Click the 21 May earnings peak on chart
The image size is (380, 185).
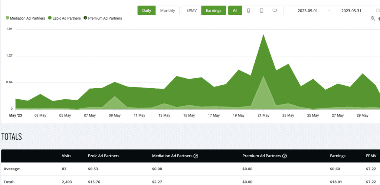click(x=263, y=35)
